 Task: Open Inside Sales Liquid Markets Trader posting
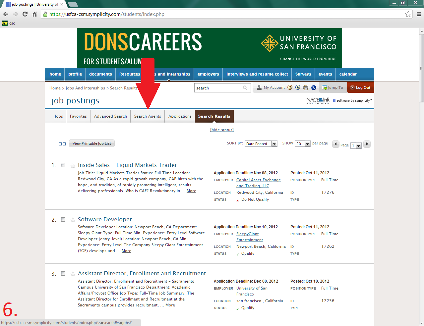tap(127, 165)
